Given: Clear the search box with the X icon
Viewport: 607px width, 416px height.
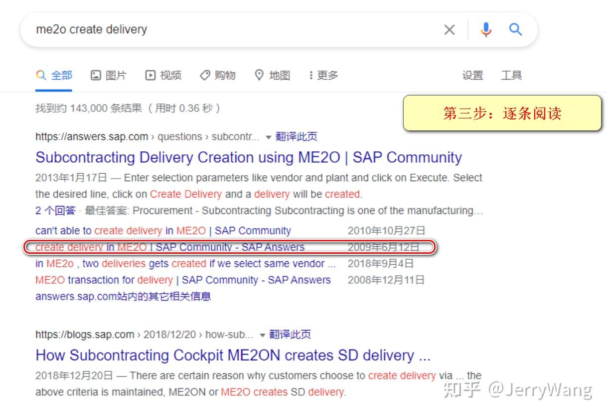Looking at the screenshot, I should click(449, 30).
